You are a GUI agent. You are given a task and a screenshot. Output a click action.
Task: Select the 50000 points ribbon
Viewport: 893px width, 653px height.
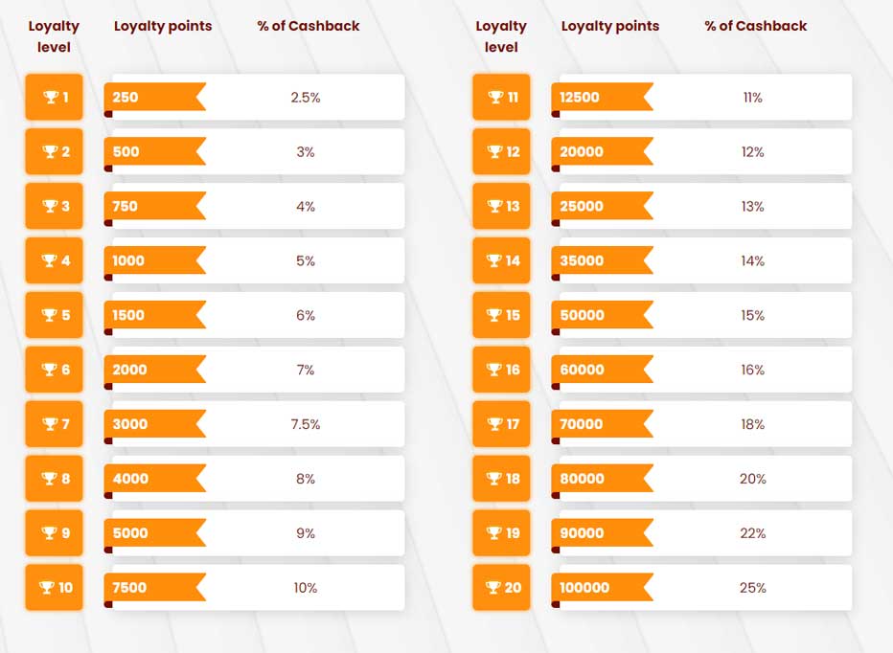602,315
